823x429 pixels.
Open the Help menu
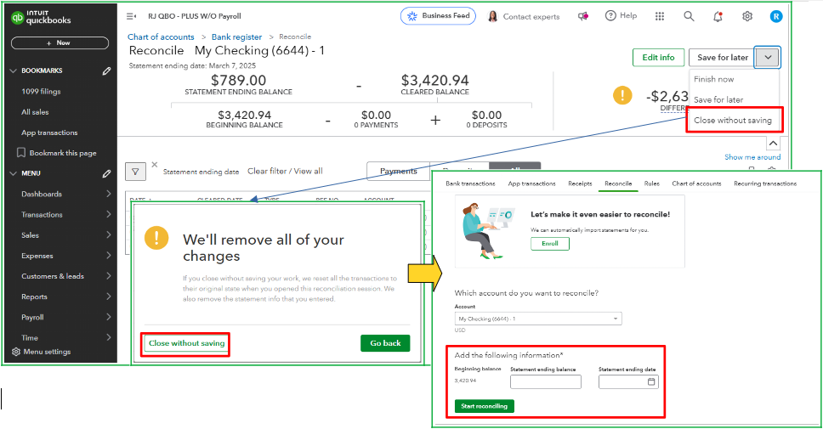coord(621,16)
